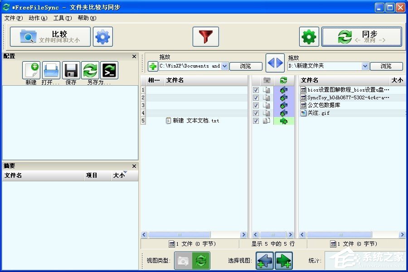Screen dimensions: 408x272
Task: Uncheck the checkbox on row 5
Action: tap(256, 121)
